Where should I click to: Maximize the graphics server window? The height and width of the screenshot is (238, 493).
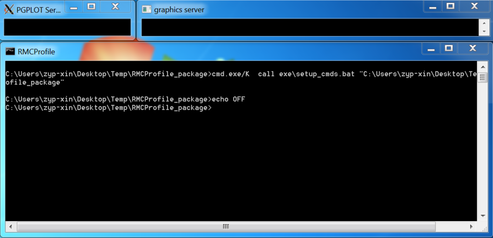[x=450, y=6]
